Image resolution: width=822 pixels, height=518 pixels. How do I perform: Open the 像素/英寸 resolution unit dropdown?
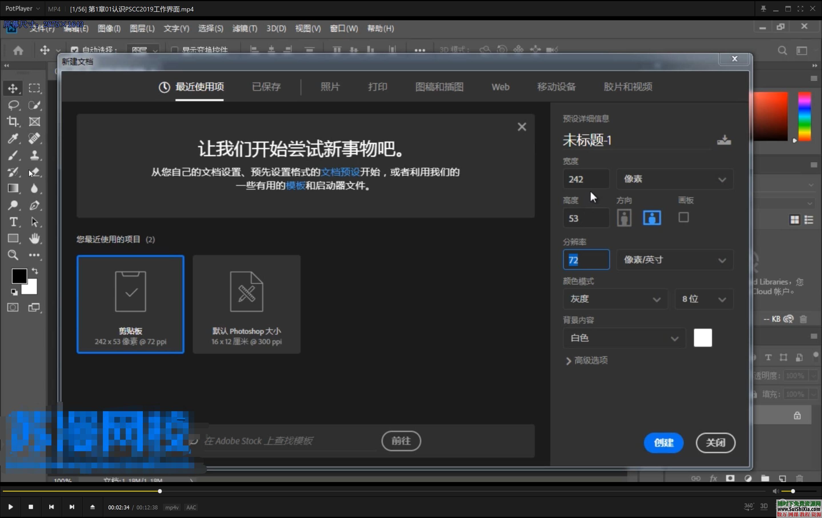(674, 260)
